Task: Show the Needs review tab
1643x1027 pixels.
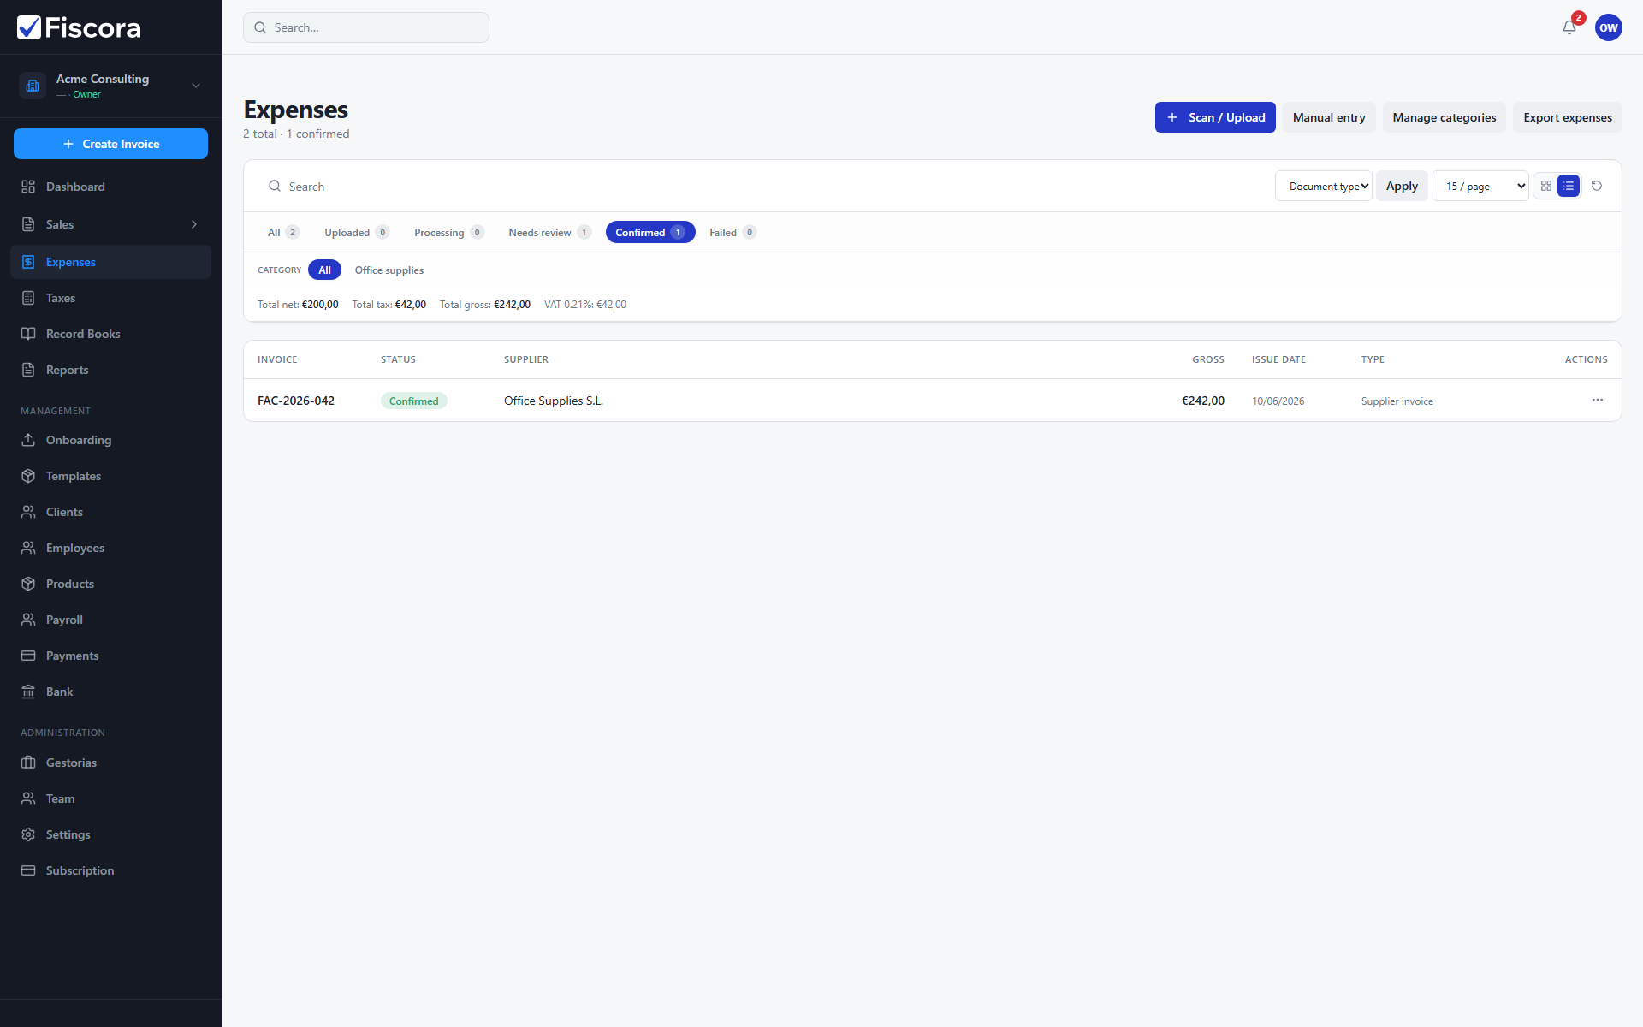Action: [549, 232]
